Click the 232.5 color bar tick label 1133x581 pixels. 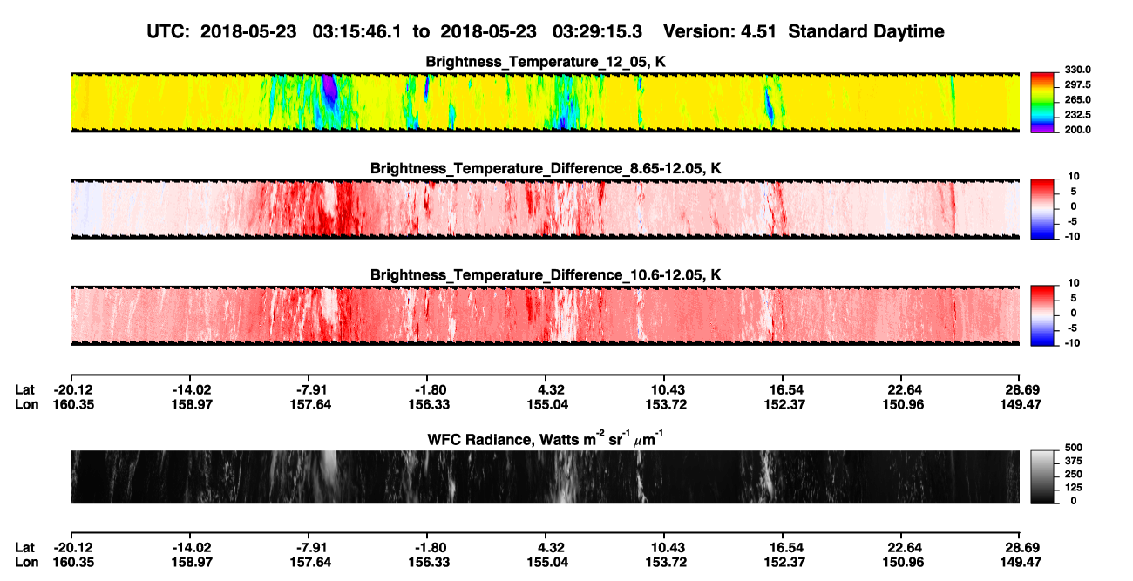1078,114
